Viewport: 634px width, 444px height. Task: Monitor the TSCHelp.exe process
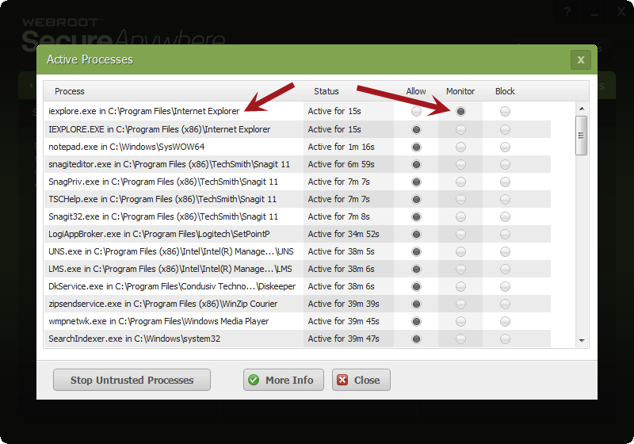[x=460, y=199]
